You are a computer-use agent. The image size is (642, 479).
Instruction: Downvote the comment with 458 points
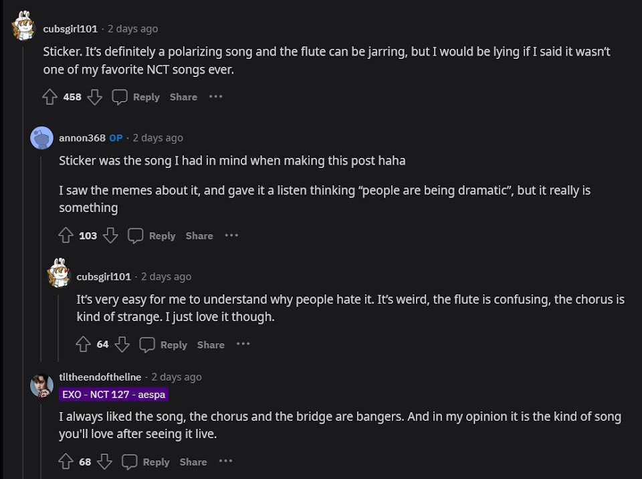pos(95,97)
